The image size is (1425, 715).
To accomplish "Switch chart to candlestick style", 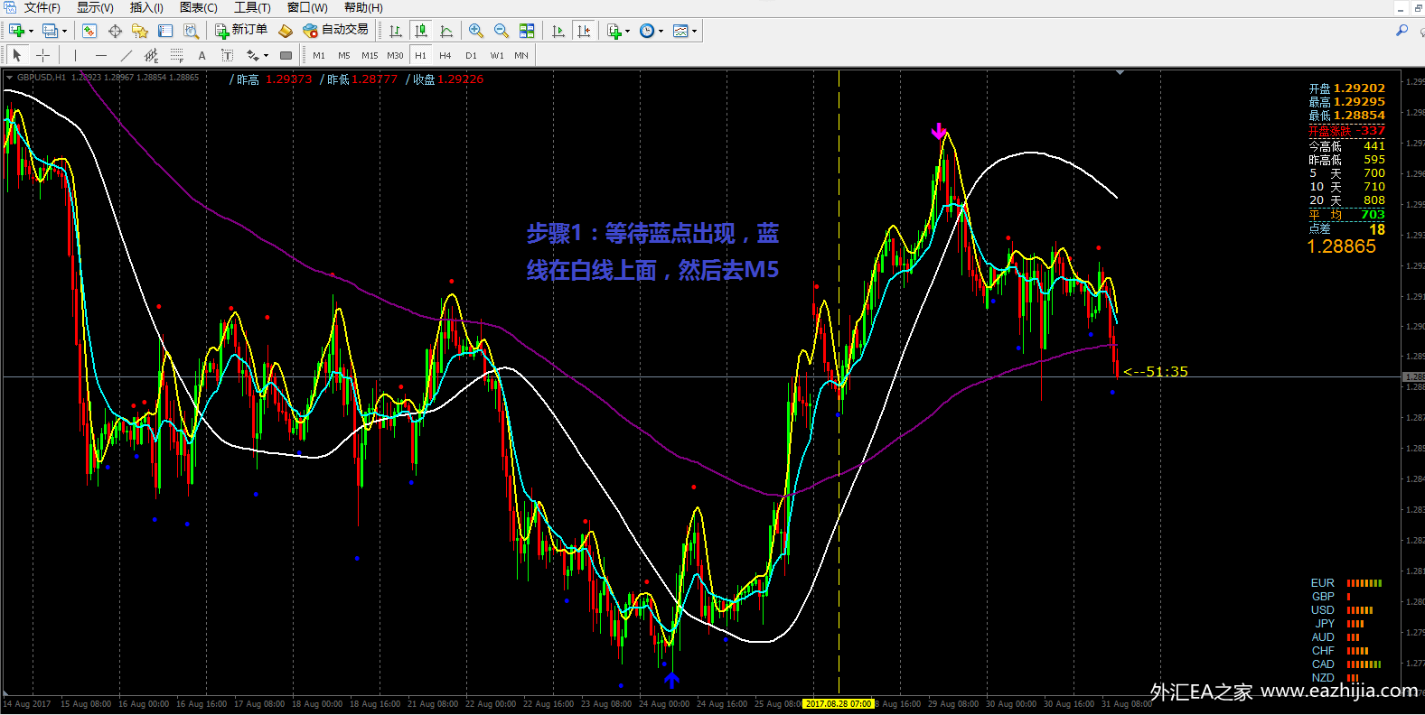I will pos(421,31).
